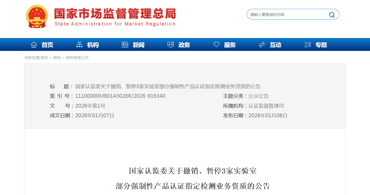Select the 服务 text in navigation bar
Viewport: 370px width, 195px height.
230,45
